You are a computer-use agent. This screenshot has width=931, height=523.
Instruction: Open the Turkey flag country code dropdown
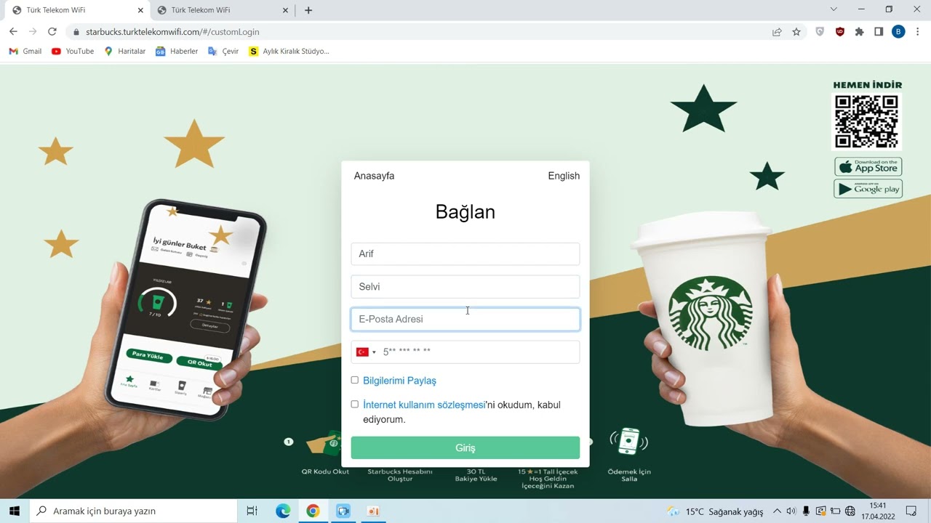366,352
